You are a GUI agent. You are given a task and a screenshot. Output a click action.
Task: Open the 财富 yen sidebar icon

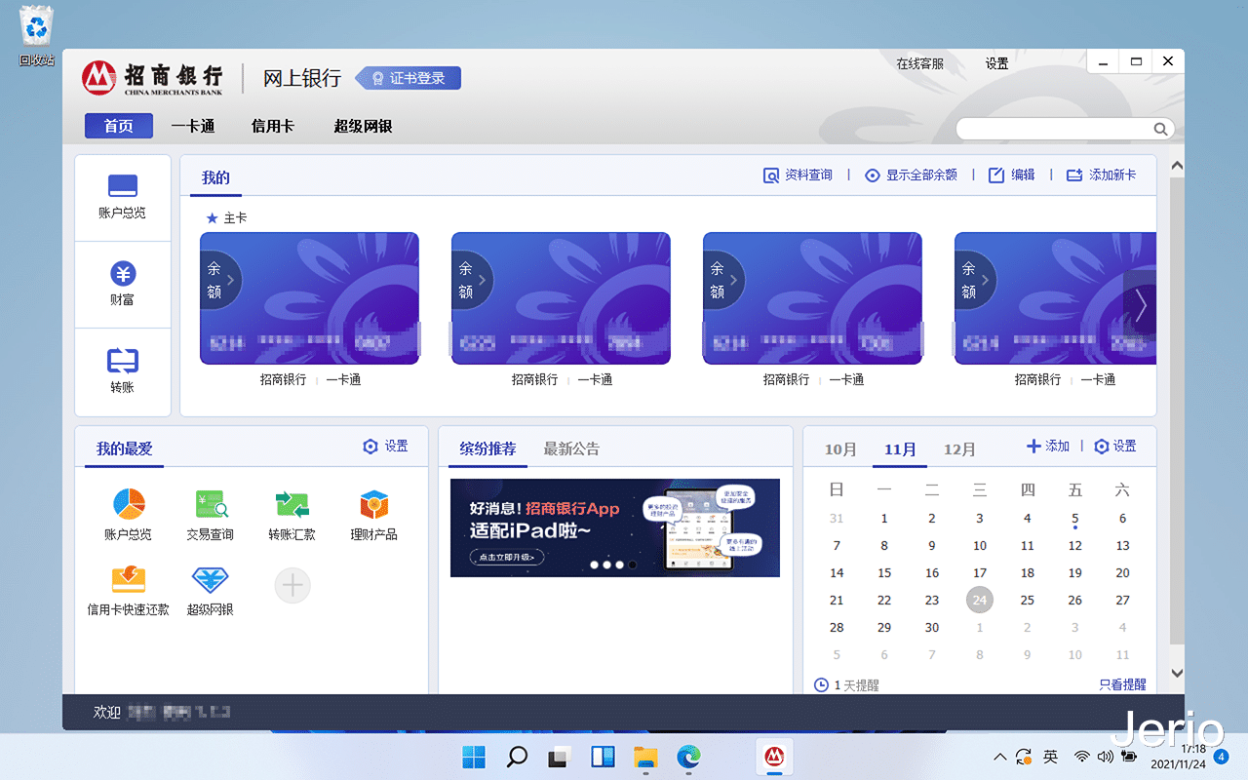(122, 273)
